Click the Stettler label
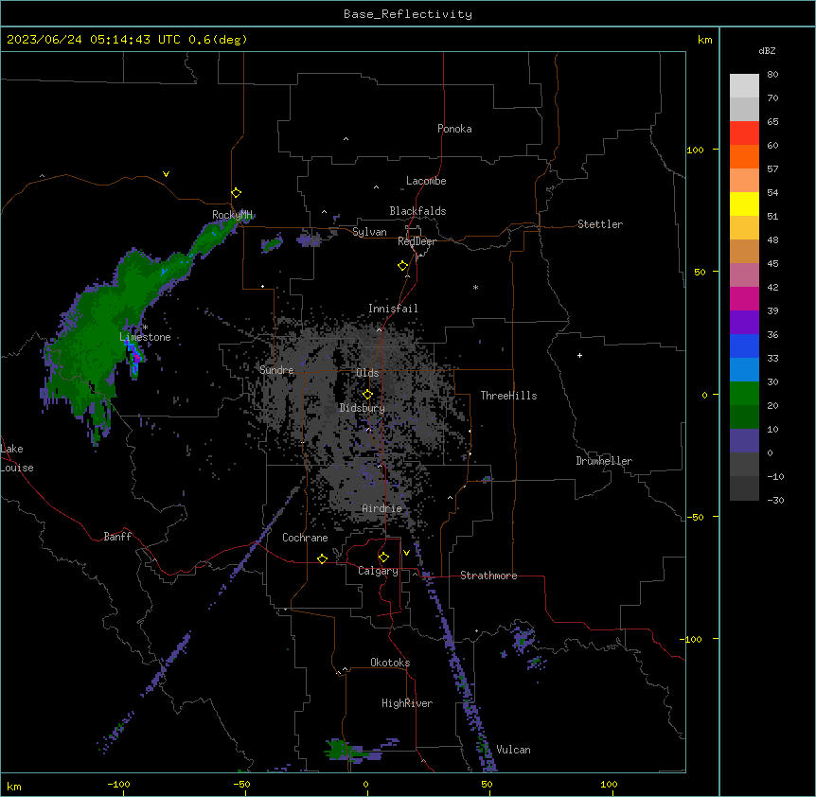The image size is (816, 797). (x=600, y=224)
